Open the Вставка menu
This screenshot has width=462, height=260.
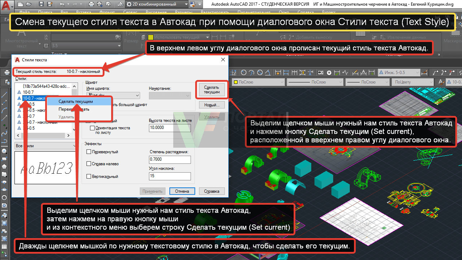(x=83, y=12)
